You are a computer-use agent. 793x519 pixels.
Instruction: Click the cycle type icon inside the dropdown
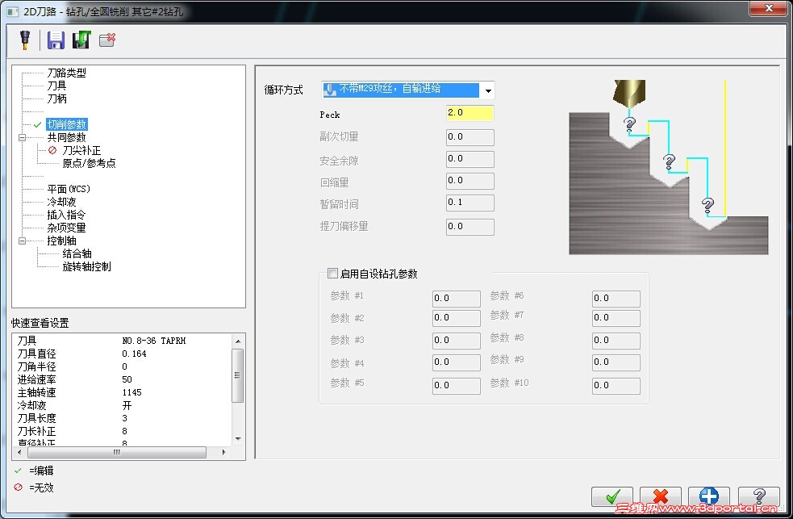pos(330,90)
